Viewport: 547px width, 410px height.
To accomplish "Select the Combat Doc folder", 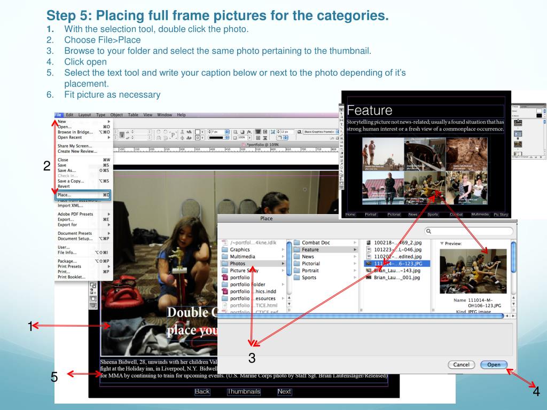I will [325, 243].
